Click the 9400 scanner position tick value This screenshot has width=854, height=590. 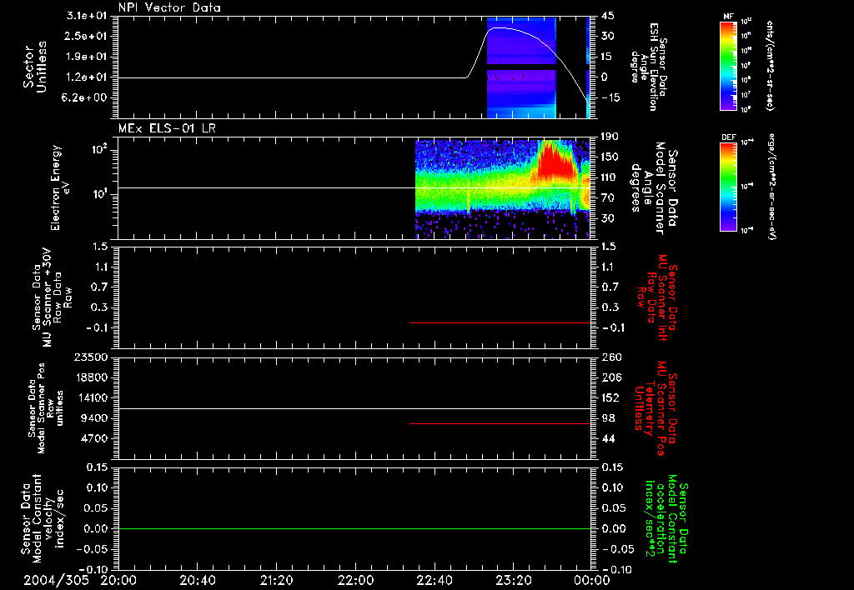(x=93, y=418)
